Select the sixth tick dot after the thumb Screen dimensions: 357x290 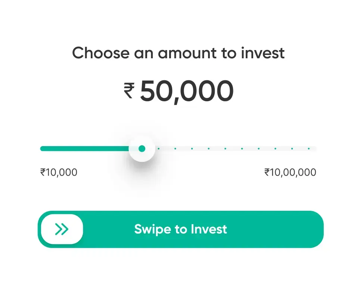(242, 148)
